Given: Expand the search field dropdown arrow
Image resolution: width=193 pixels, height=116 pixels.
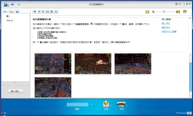Looking at the screenshot, I should click(x=92, y=105).
